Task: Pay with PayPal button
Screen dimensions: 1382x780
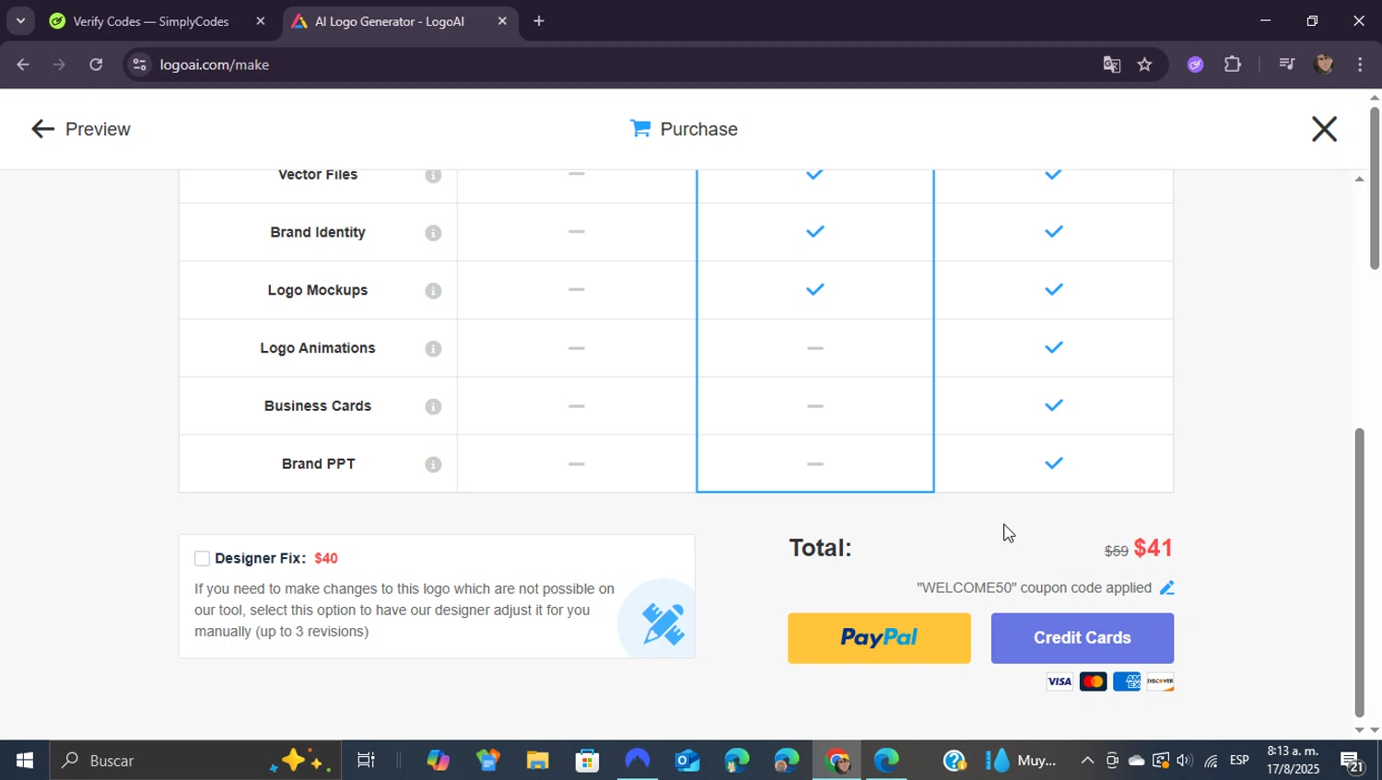Action: [879, 638]
